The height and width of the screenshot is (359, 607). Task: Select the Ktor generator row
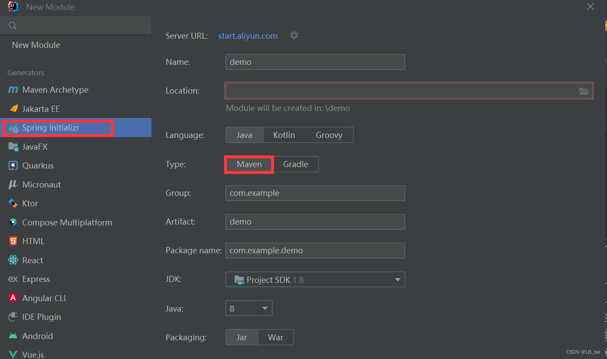76,203
